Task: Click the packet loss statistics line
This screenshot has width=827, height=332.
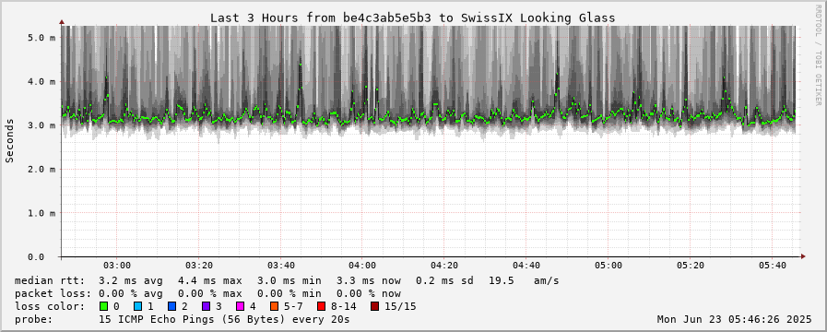Action: tap(207, 293)
